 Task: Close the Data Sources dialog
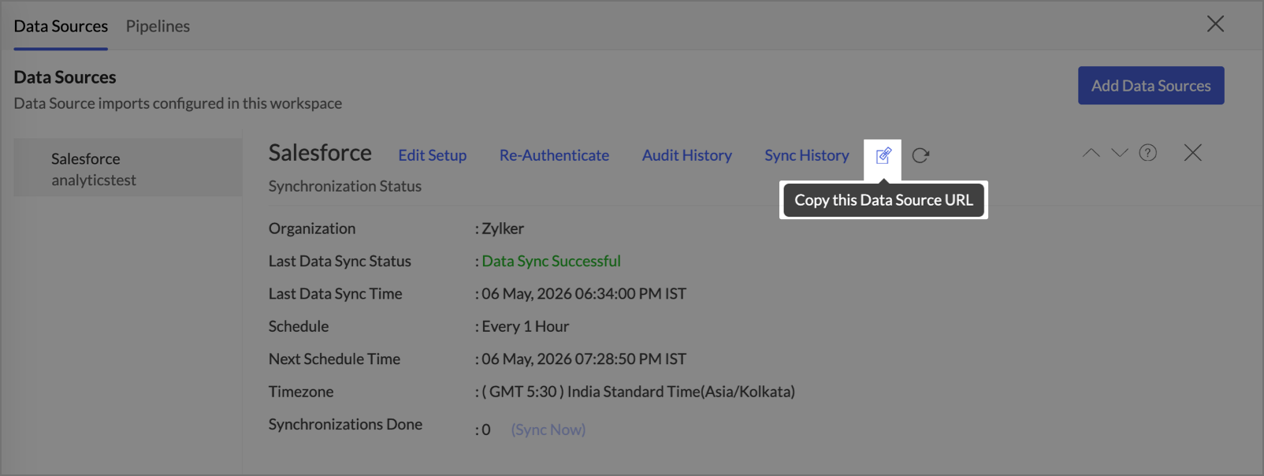[x=1215, y=24]
